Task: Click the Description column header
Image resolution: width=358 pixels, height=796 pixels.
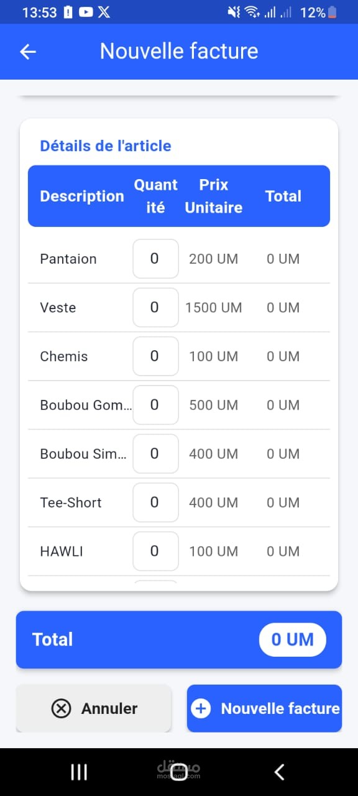Action: [82, 197]
